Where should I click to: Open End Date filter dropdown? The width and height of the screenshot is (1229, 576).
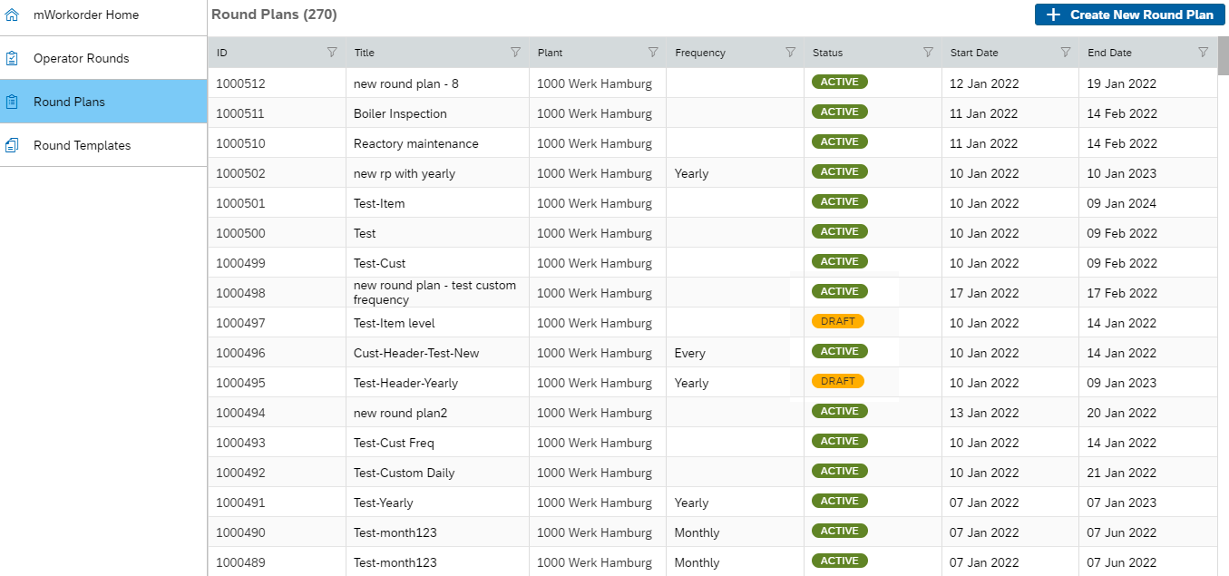1203,53
